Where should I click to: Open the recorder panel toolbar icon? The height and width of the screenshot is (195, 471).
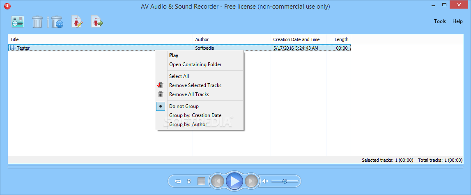(x=18, y=22)
